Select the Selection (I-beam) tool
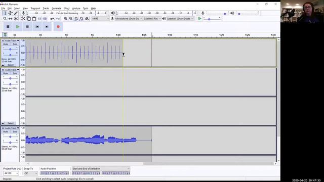Screen dimensions: 324x182 click(x=5, y=13)
